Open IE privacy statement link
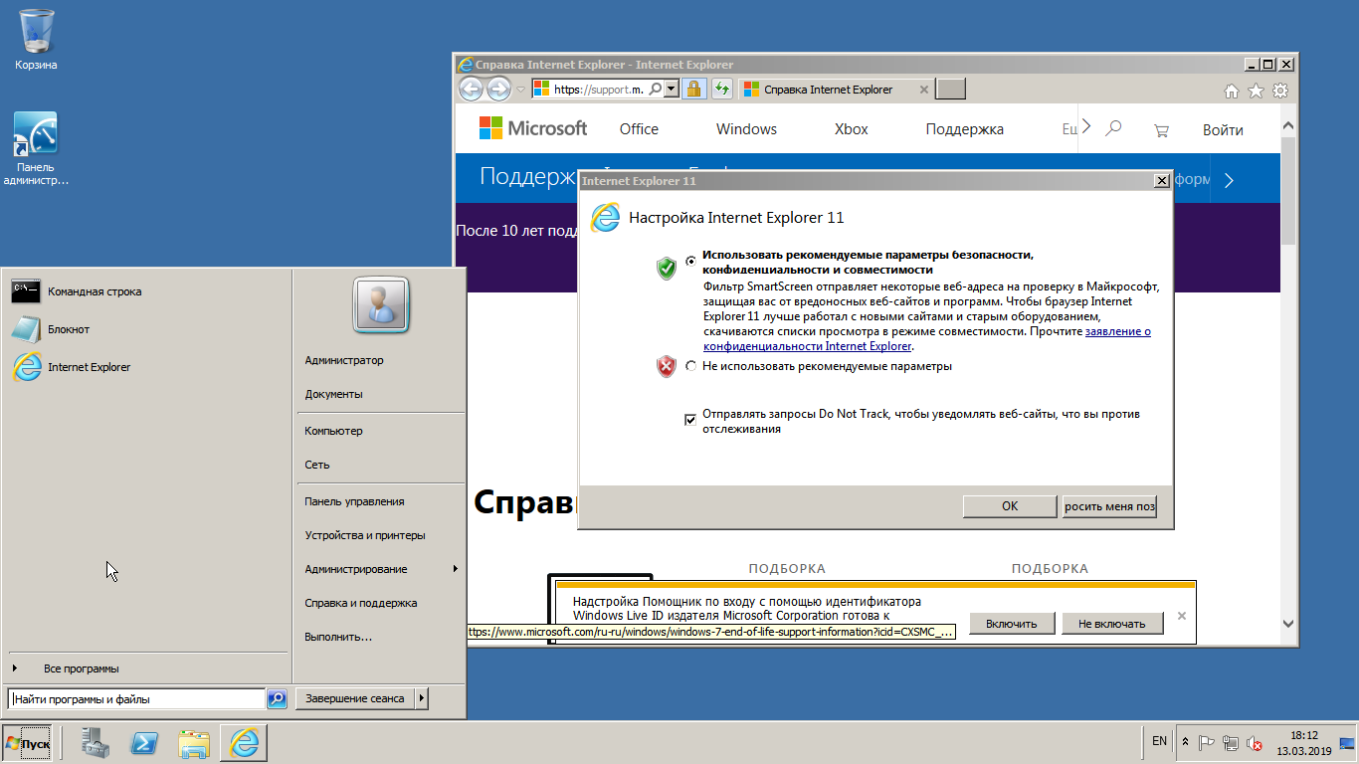The image size is (1359, 764). (927, 339)
